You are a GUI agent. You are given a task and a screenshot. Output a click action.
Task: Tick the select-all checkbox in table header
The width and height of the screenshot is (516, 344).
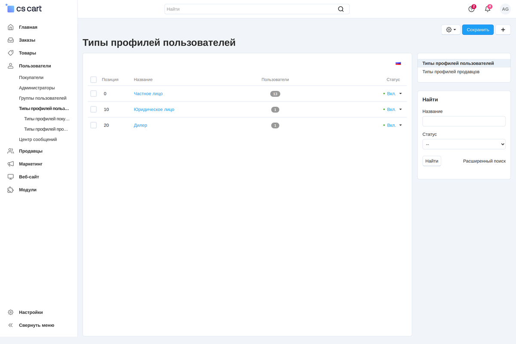click(x=93, y=80)
